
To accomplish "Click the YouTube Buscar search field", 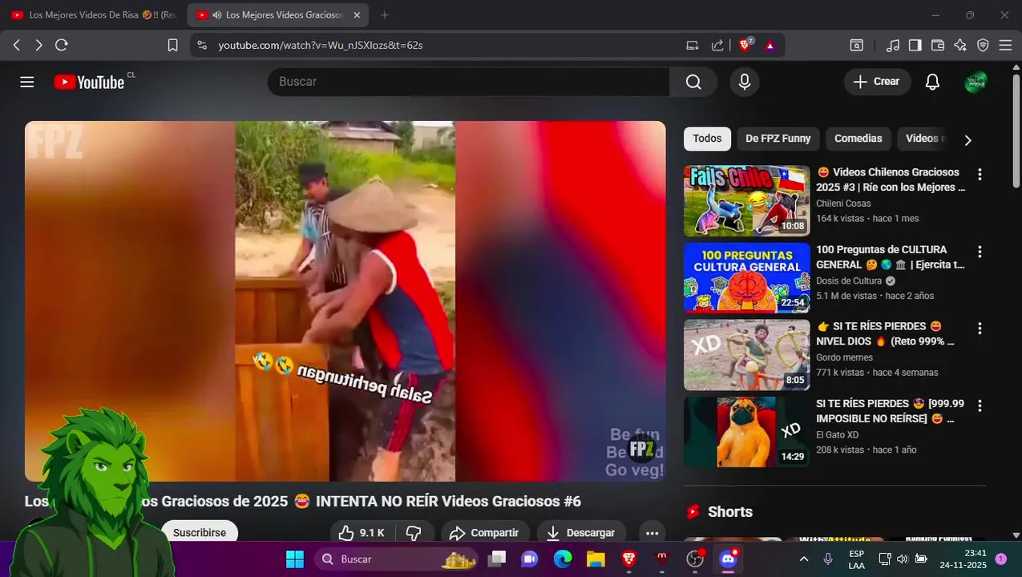I will (x=469, y=82).
